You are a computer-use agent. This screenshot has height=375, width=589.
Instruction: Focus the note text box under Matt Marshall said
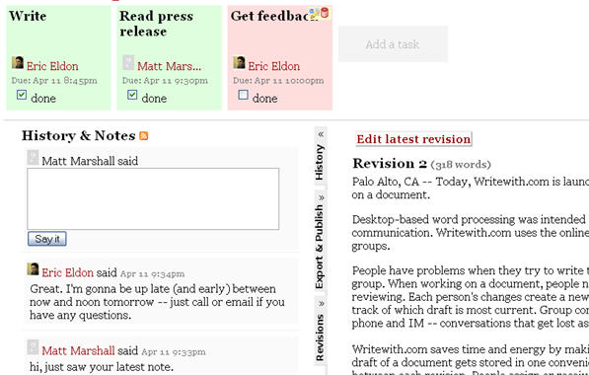[x=153, y=198]
